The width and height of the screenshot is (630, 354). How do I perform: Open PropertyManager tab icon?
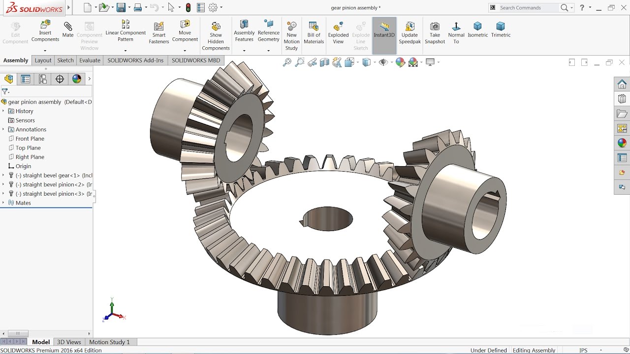coord(26,79)
